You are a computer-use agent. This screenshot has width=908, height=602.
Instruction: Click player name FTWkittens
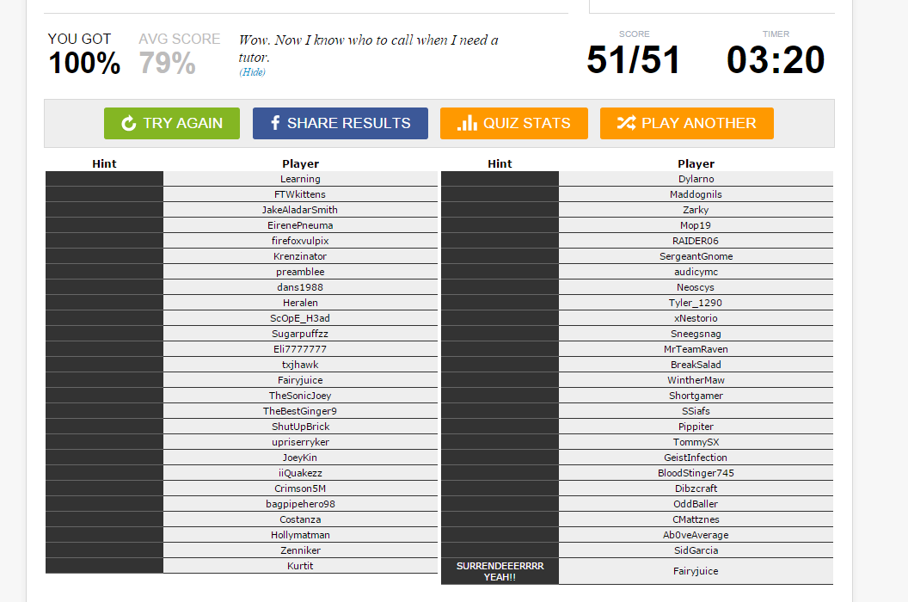300,194
